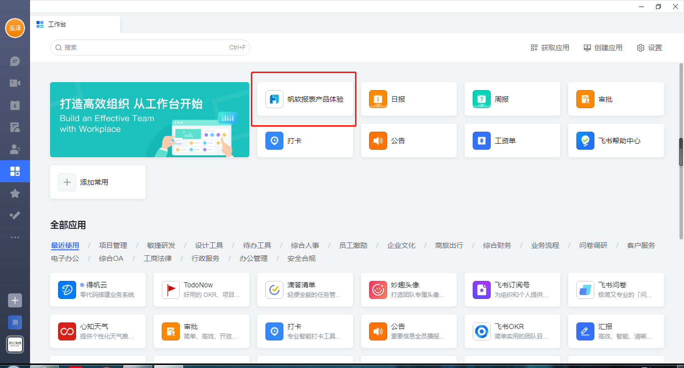
Task: Open the More ellipsis in the sidebar
Action: click(15, 237)
